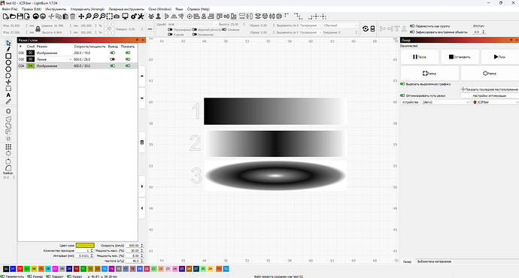Click the Cut scissors icon

tap(51, 17)
